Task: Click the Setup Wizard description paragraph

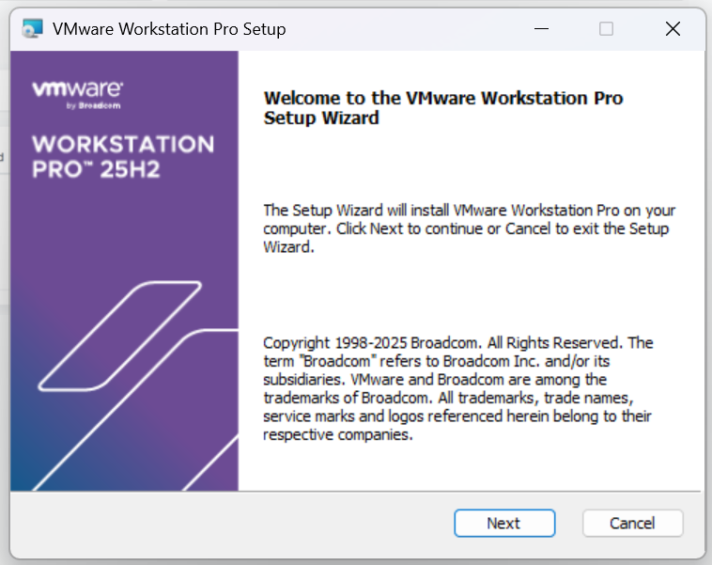Action: (469, 228)
